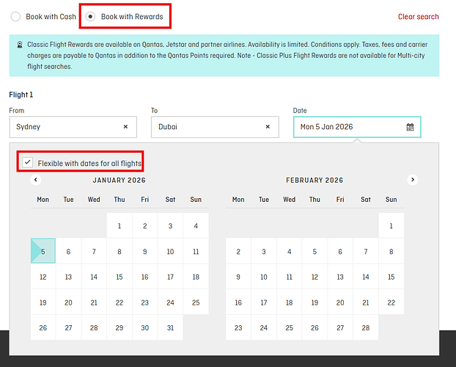Go to previous month arrow
456x367 pixels.
click(36, 180)
